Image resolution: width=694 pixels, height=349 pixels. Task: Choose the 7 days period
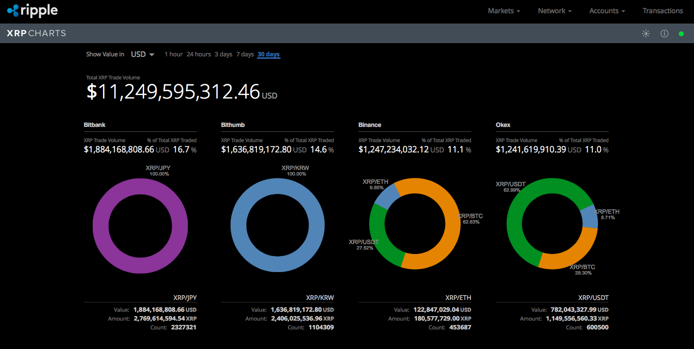pos(245,54)
